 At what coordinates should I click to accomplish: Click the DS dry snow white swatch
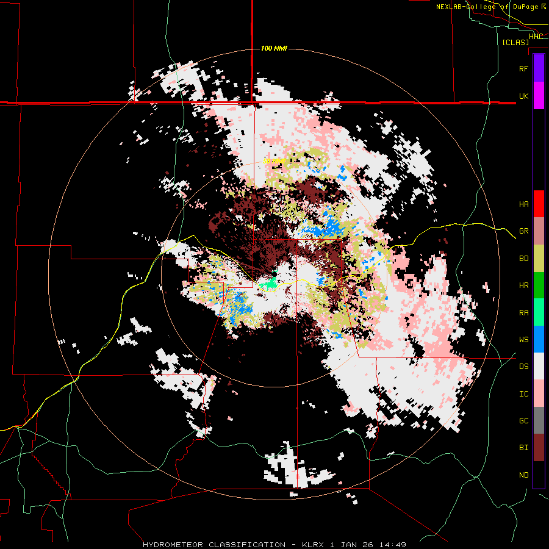point(539,366)
